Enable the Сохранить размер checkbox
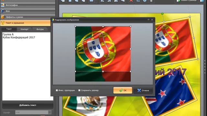The width and height of the screenshot is (207, 116). click(x=79, y=90)
